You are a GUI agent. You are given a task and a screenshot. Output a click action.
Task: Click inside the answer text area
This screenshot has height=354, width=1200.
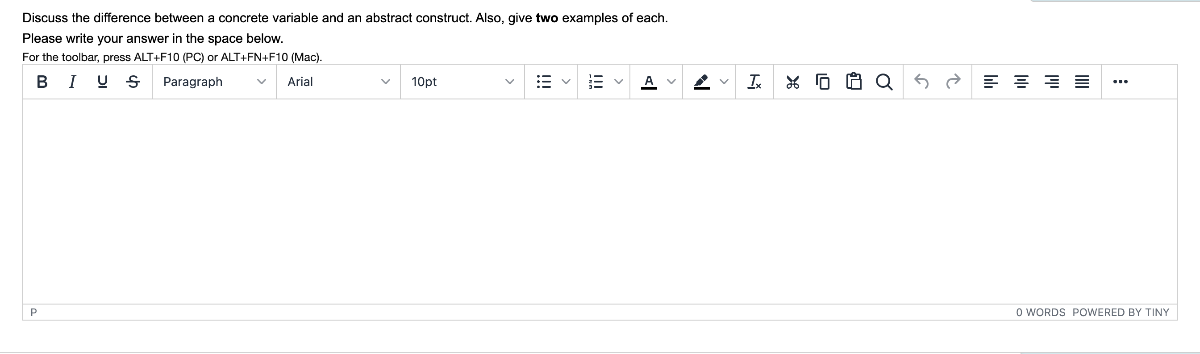tap(596, 200)
